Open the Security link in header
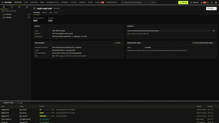The image size is (219, 123). click(x=194, y=2)
